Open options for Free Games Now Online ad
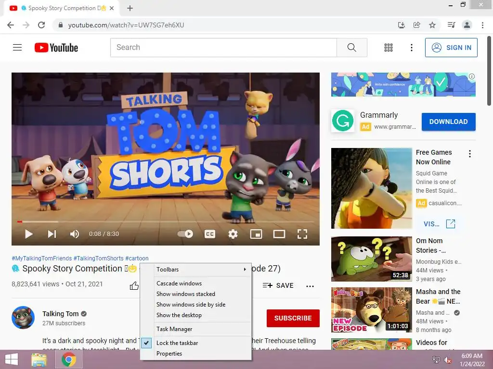This screenshot has height=369, width=493. click(x=470, y=153)
